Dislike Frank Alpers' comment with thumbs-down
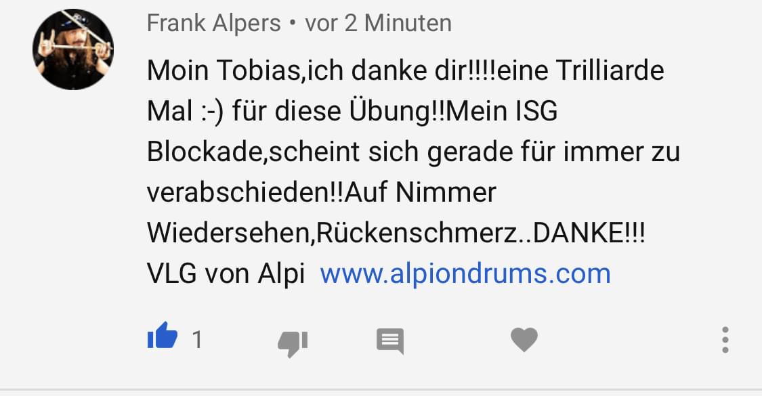This screenshot has width=762, height=396. (293, 343)
